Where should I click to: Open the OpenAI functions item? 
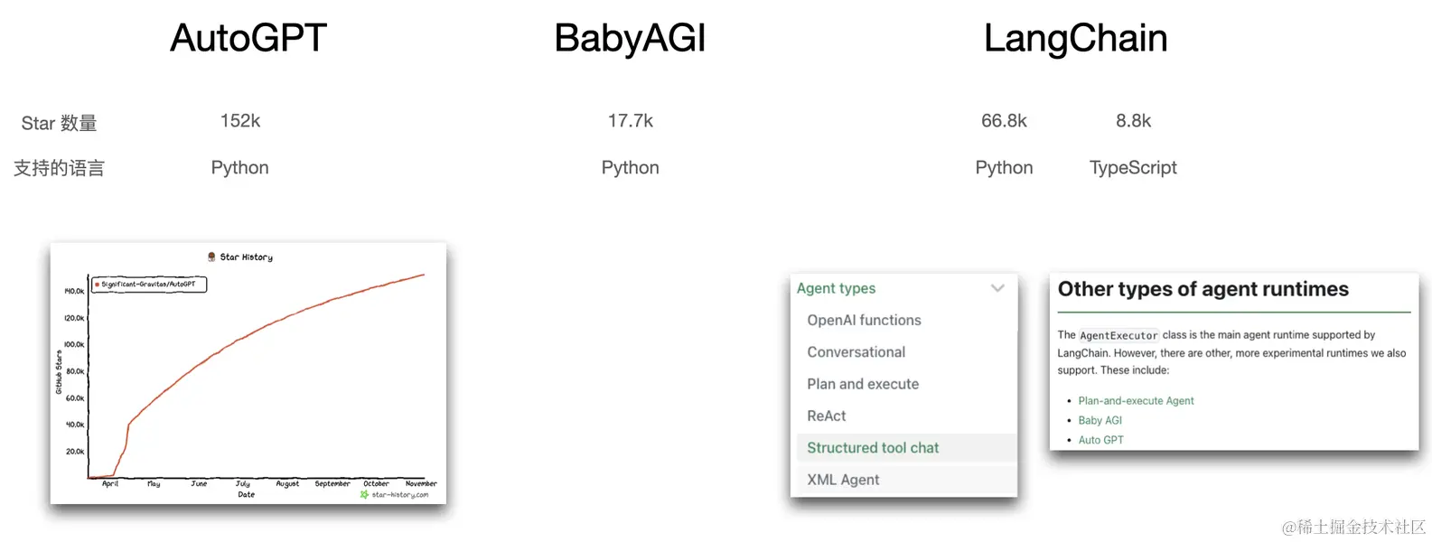(x=864, y=320)
